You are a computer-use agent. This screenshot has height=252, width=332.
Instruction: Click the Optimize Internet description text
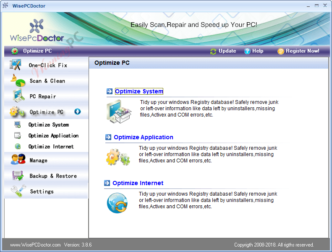click(208, 200)
